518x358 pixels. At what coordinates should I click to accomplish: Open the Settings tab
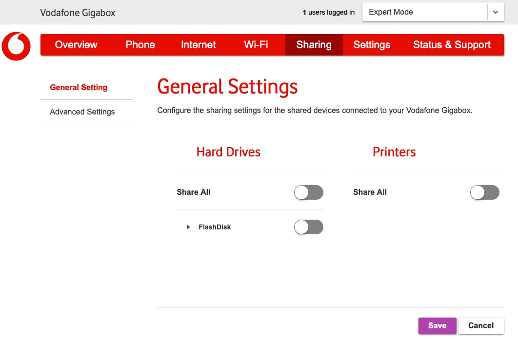click(x=372, y=45)
